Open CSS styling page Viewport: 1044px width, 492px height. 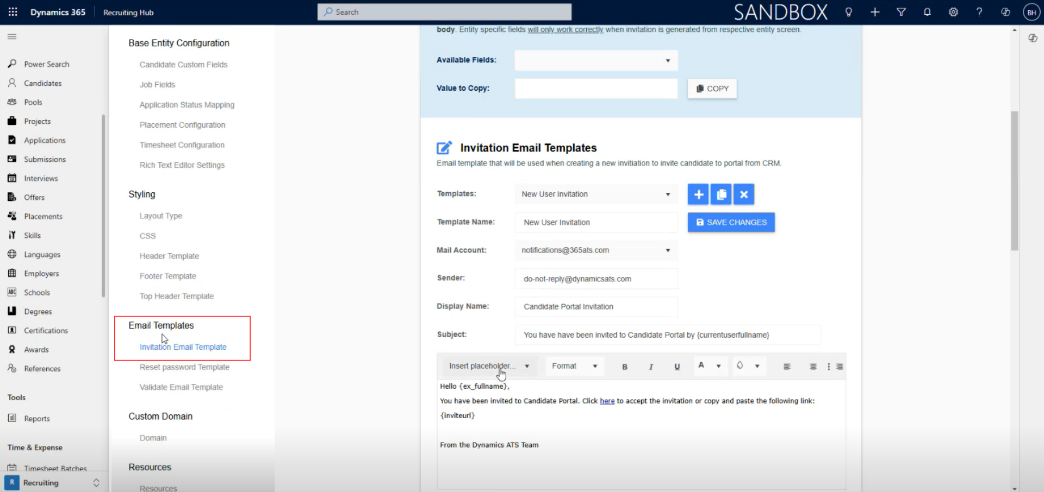pyautogui.click(x=147, y=236)
